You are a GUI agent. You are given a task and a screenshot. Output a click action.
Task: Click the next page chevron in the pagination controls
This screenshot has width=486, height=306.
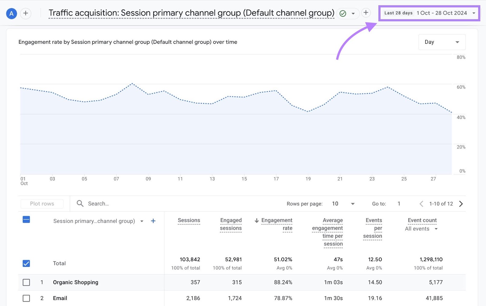[461, 203]
